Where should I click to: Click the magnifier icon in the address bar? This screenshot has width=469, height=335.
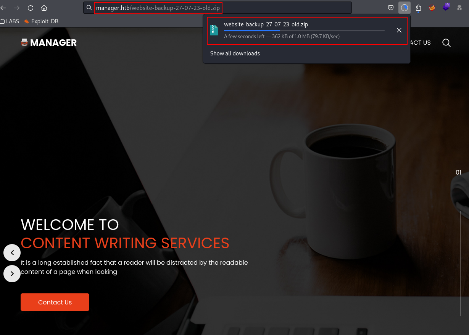pos(89,8)
